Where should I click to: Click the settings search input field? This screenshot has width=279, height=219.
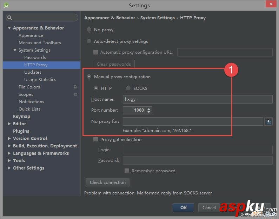(42, 18)
